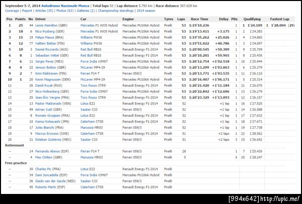The image size is (302, 204).
Task: Open Jean-Éric Vergne driver link
Action: [48, 97]
